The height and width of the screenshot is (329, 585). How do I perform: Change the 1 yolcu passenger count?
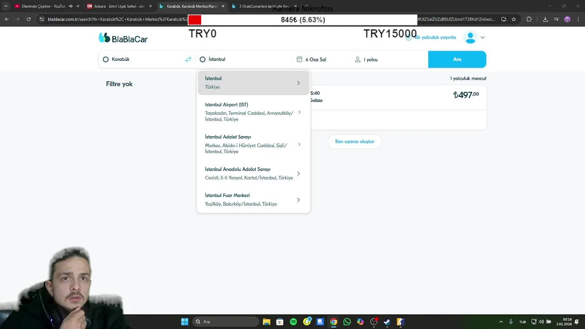389,59
